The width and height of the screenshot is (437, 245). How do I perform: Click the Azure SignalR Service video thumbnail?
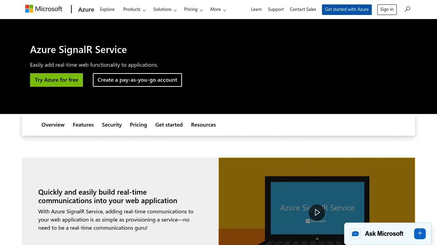pyautogui.click(x=317, y=201)
